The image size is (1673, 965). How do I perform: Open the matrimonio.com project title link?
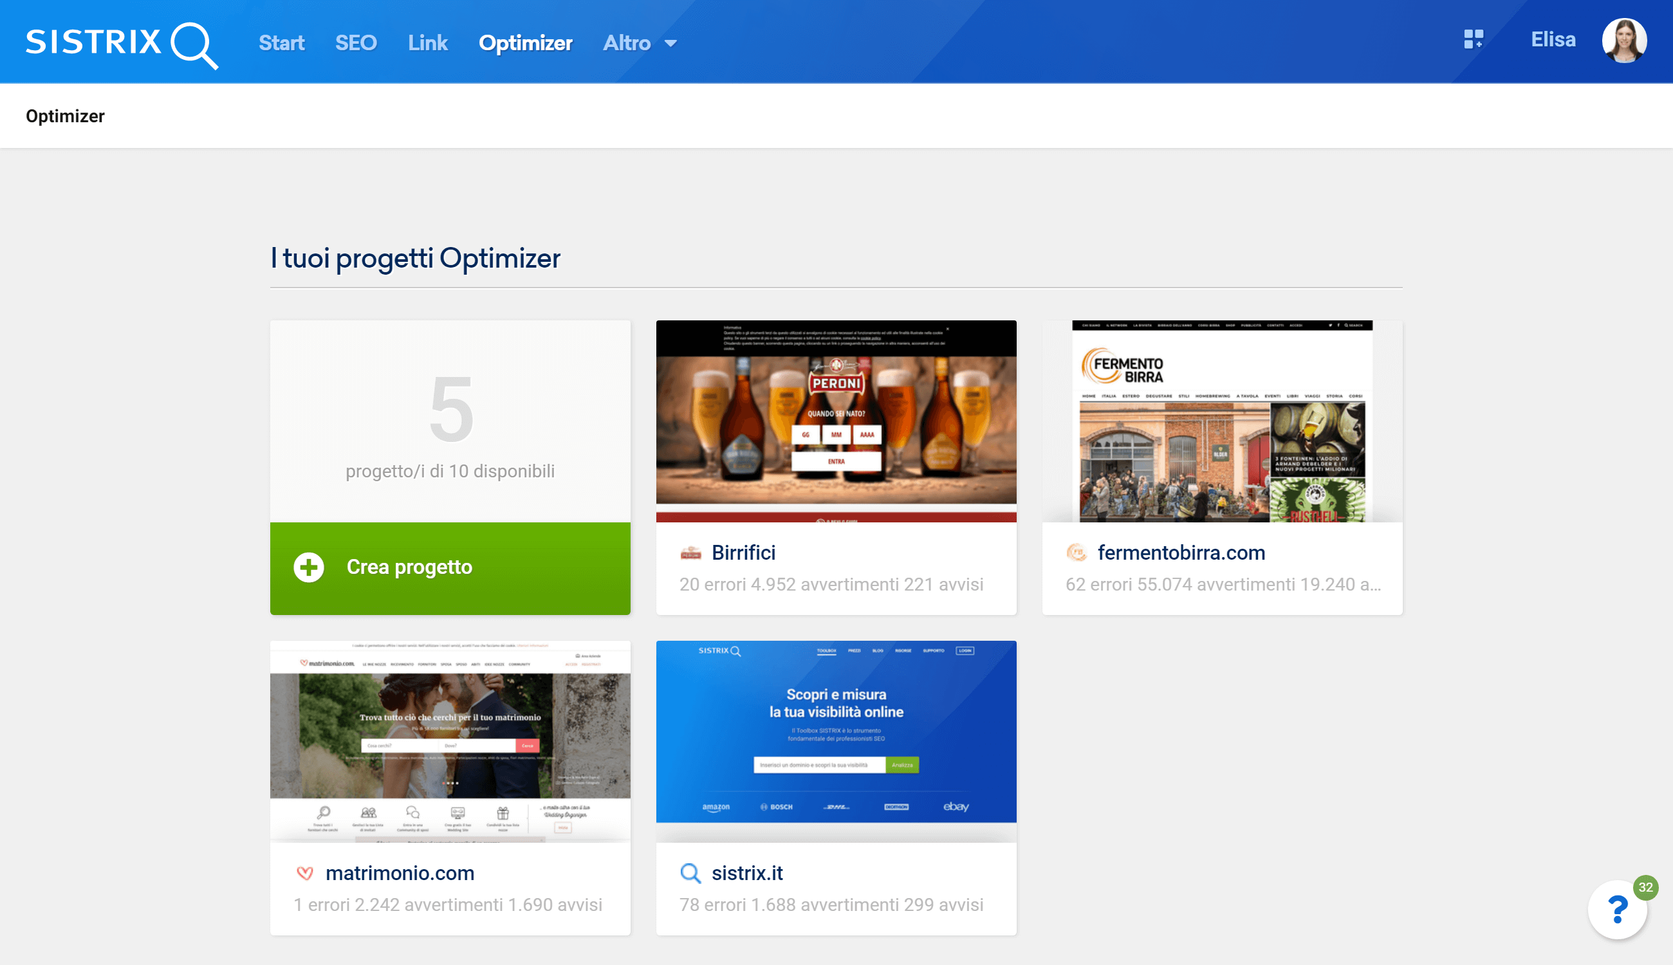(x=400, y=873)
